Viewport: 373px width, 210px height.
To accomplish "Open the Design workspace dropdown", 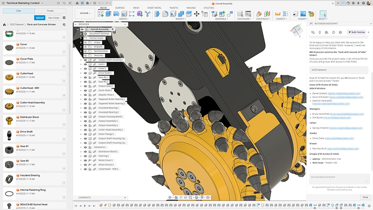I will pyautogui.click(x=85, y=13).
